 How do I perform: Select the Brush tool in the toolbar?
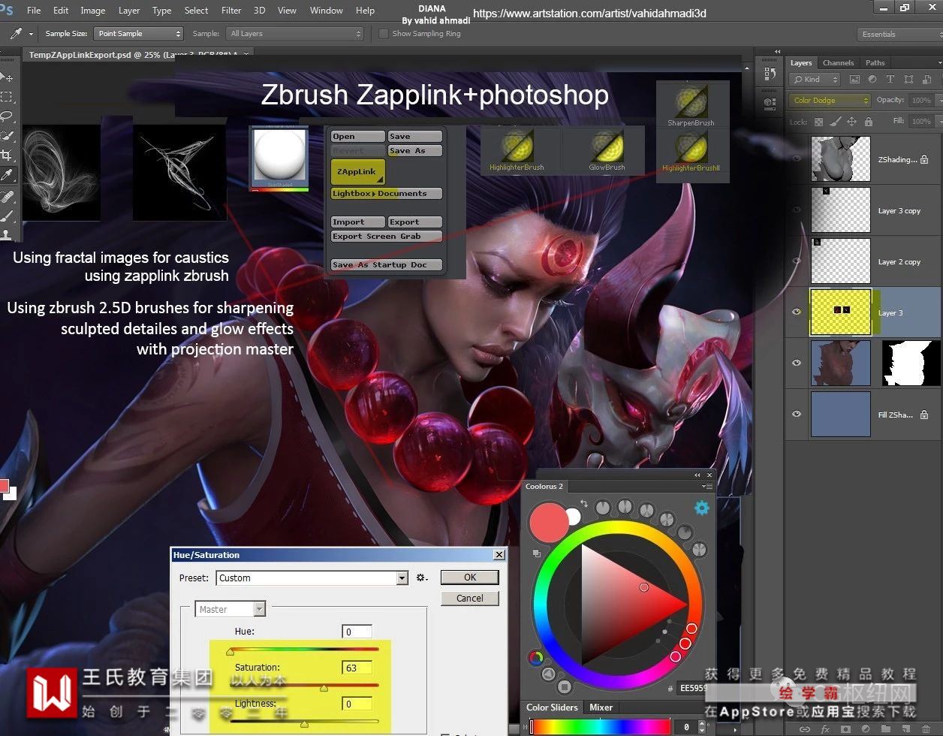click(6, 216)
